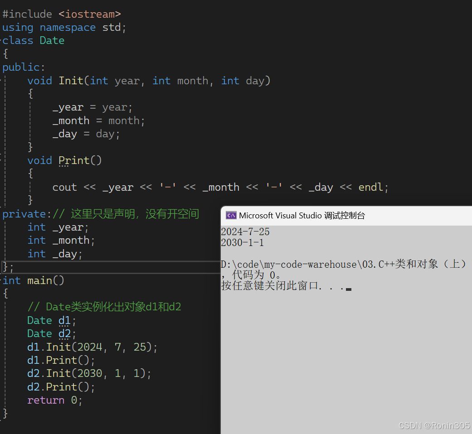Click the CSDN @Ronin305 watermark
The image size is (472, 434).
tap(434, 425)
